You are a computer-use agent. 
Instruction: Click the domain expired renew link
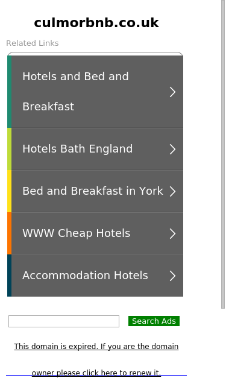96,359
